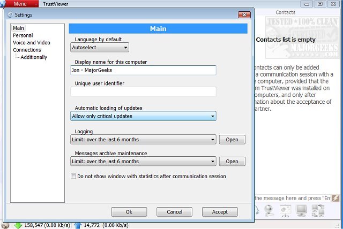Close the Settings dialog with red X
Screen dimensions: 343x229
coord(244,14)
